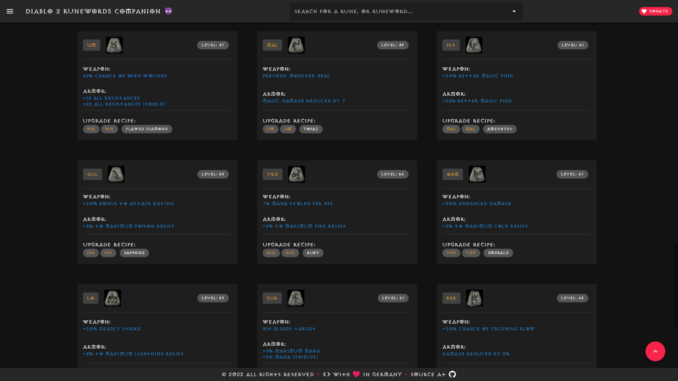Viewport: 678px width, 381px height.
Task: Click the pink heart icon in footer
Action: (x=356, y=374)
